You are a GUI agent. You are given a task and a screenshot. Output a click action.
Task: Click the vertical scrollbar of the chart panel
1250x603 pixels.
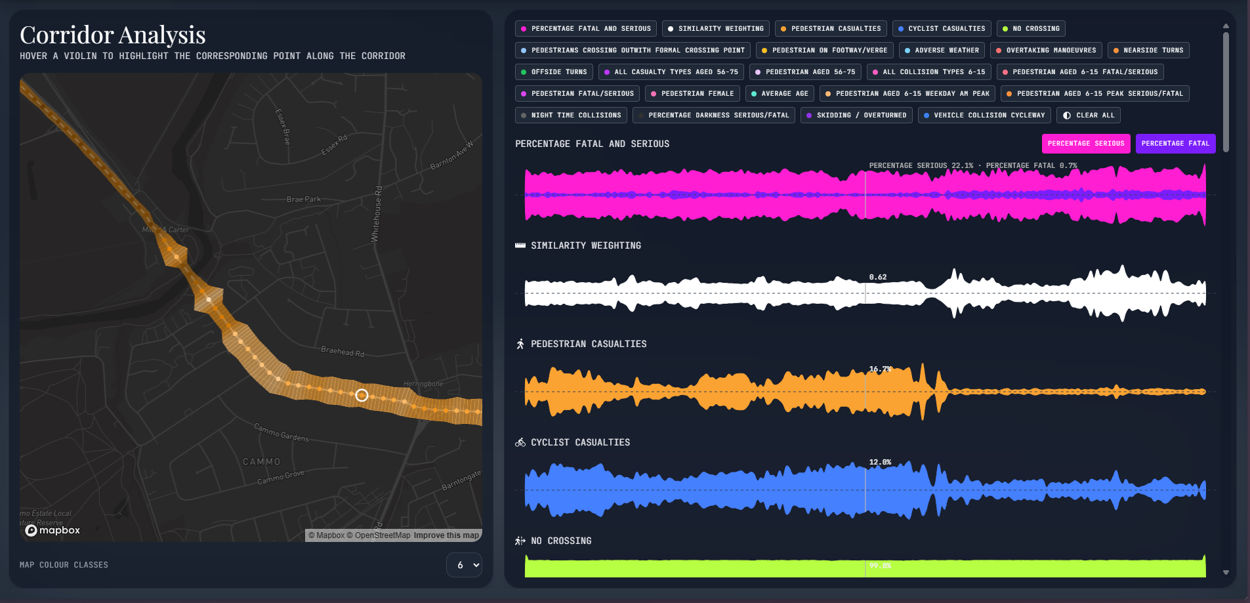pyautogui.click(x=1226, y=92)
